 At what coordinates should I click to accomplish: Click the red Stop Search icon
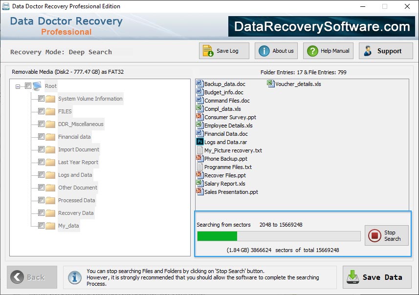pyautogui.click(x=374, y=235)
